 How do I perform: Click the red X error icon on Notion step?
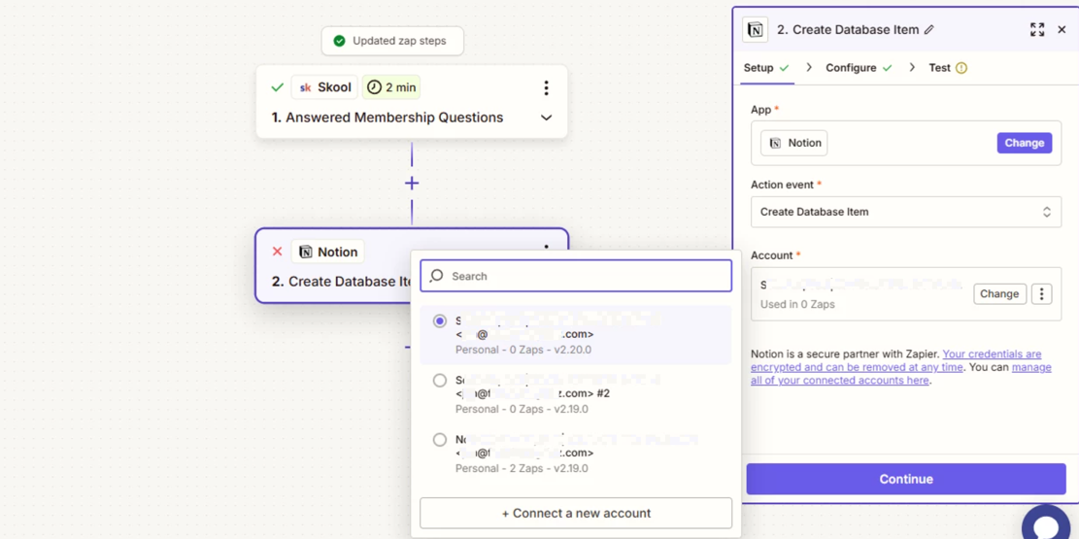tap(278, 252)
